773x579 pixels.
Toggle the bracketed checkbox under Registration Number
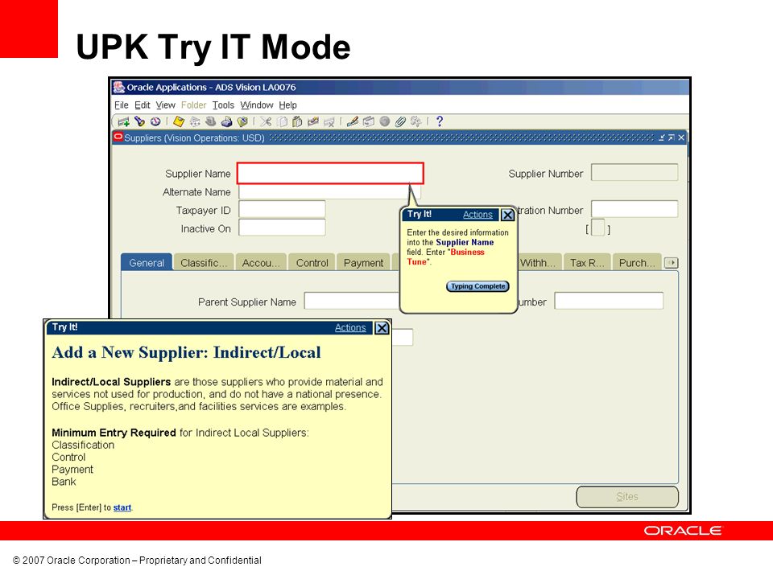(597, 228)
